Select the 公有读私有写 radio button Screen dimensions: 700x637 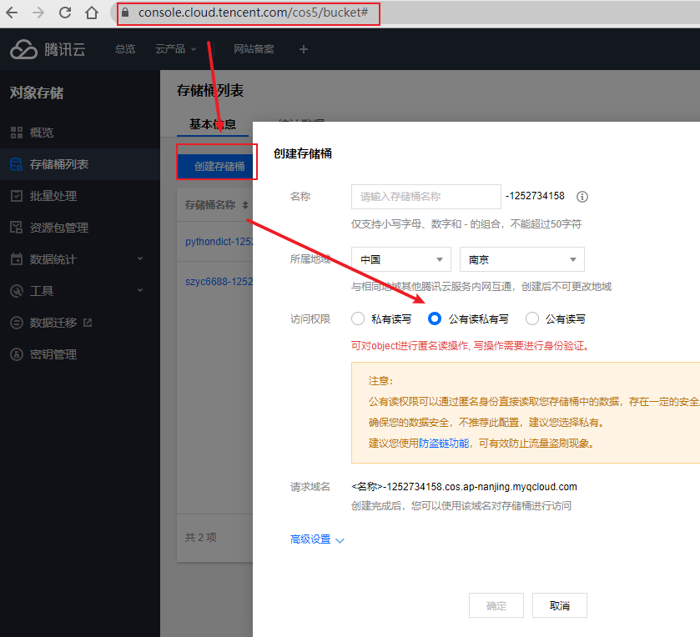[x=435, y=318]
